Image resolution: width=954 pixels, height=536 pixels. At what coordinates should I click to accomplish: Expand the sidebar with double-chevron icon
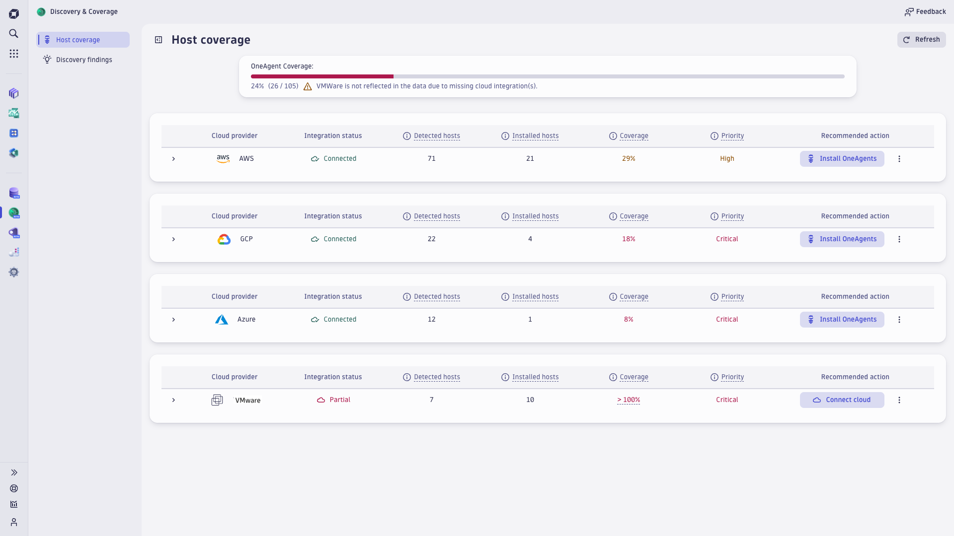tap(13, 472)
